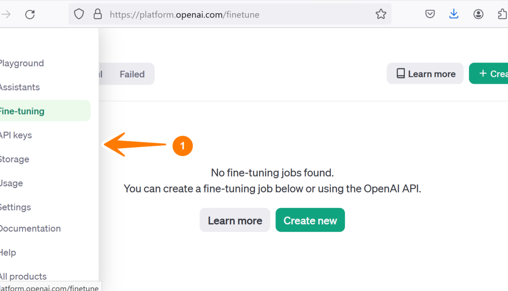Viewport: 508px width, 291px height.
Task: Open Documentation link in the sidebar
Action: (x=30, y=228)
